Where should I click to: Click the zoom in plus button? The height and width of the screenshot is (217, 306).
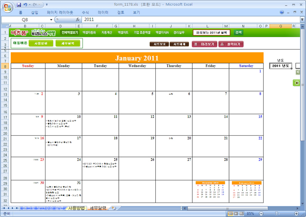pos(296,214)
